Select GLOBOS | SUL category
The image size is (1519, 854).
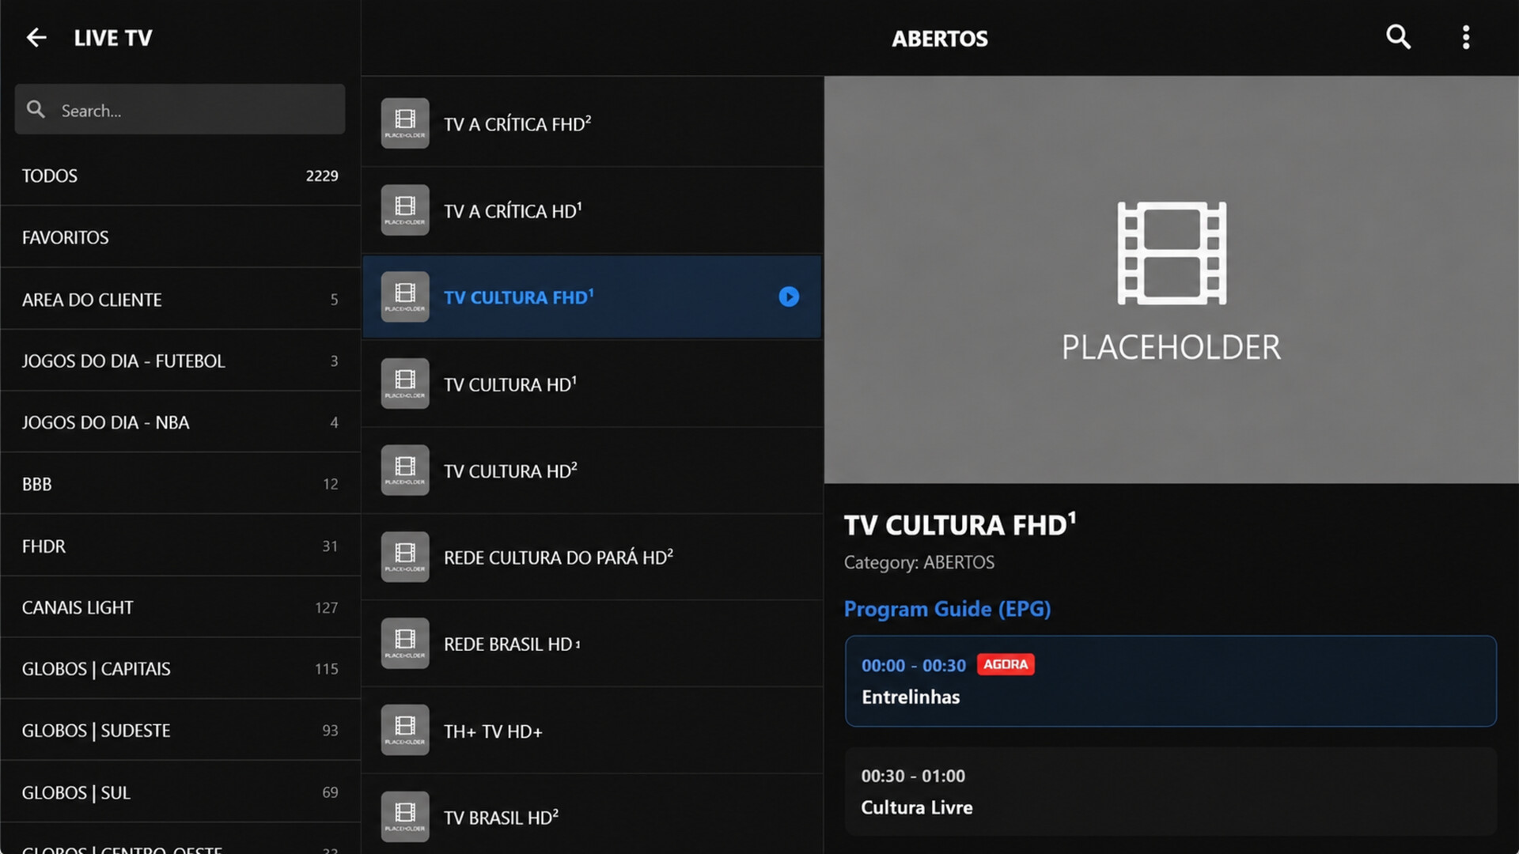[x=180, y=792]
